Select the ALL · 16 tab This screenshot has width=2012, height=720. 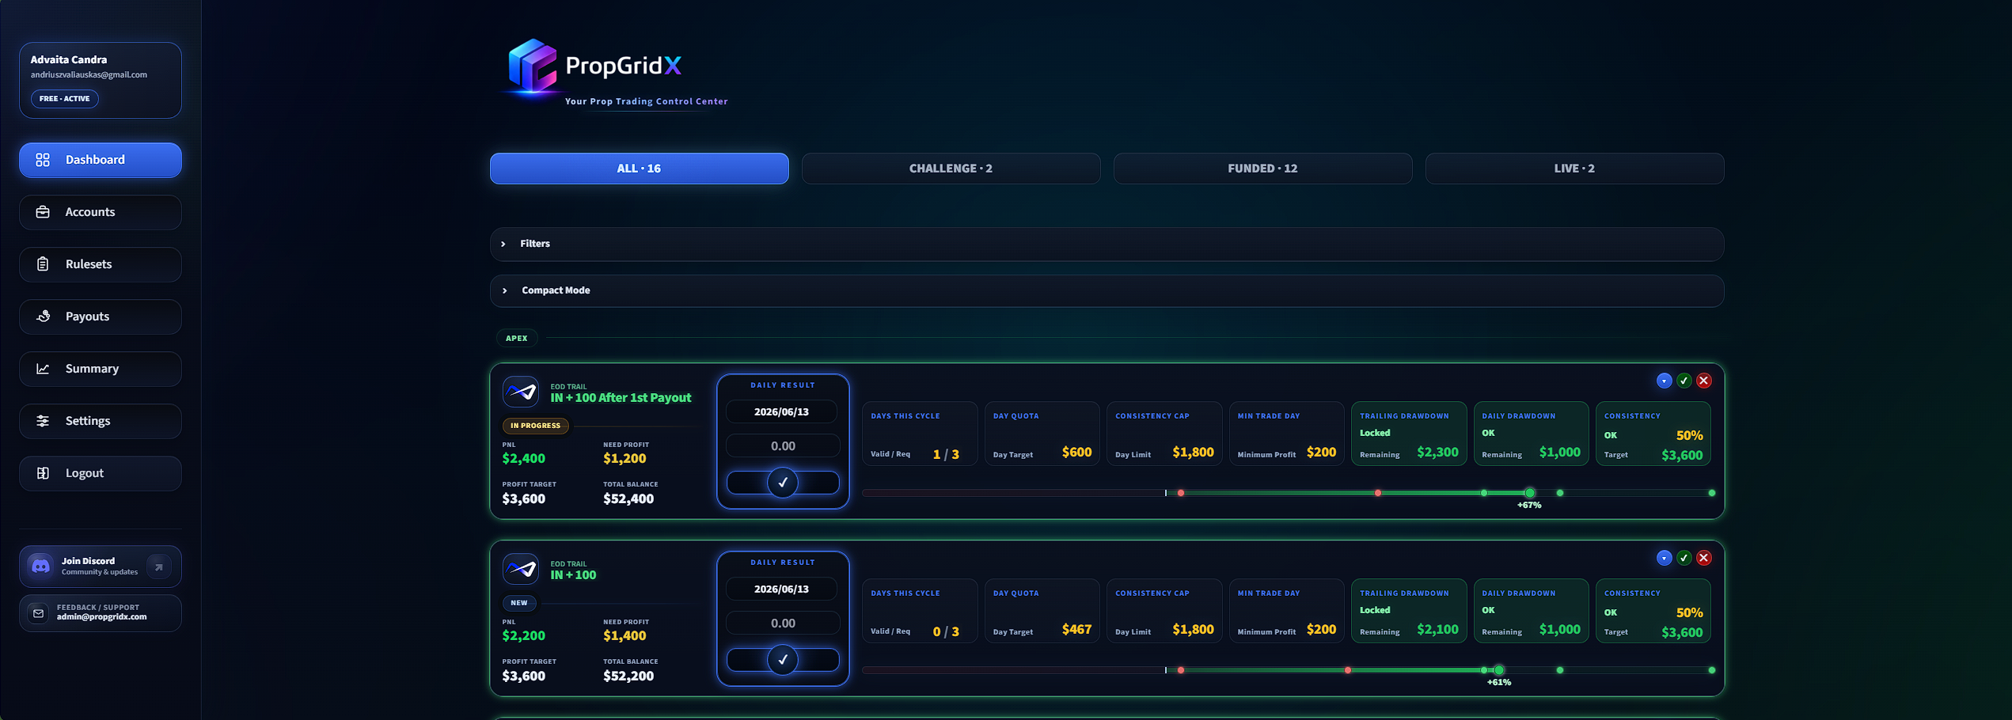(x=639, y=169)
